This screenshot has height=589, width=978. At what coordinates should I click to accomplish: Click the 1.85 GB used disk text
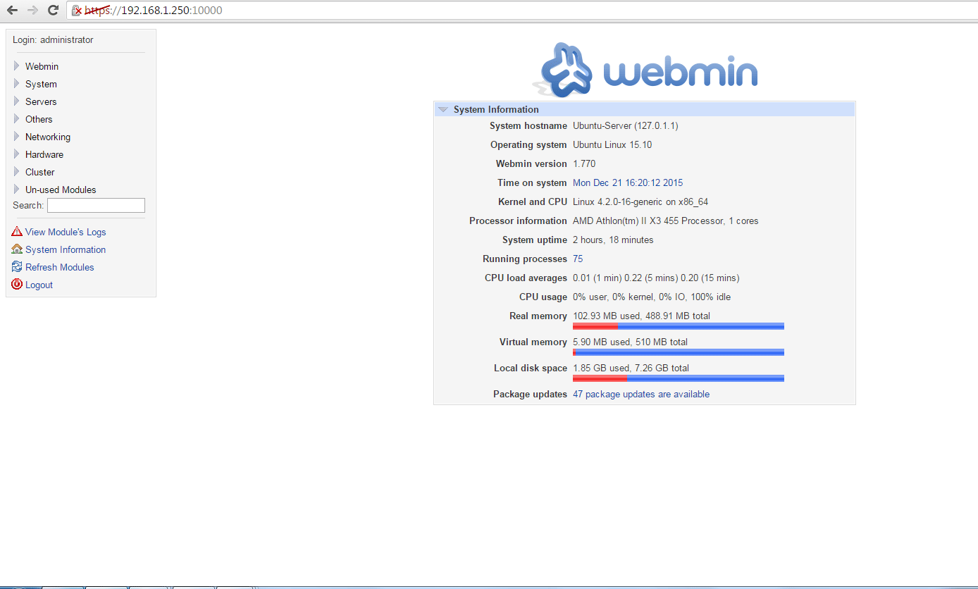click(631, 368)
